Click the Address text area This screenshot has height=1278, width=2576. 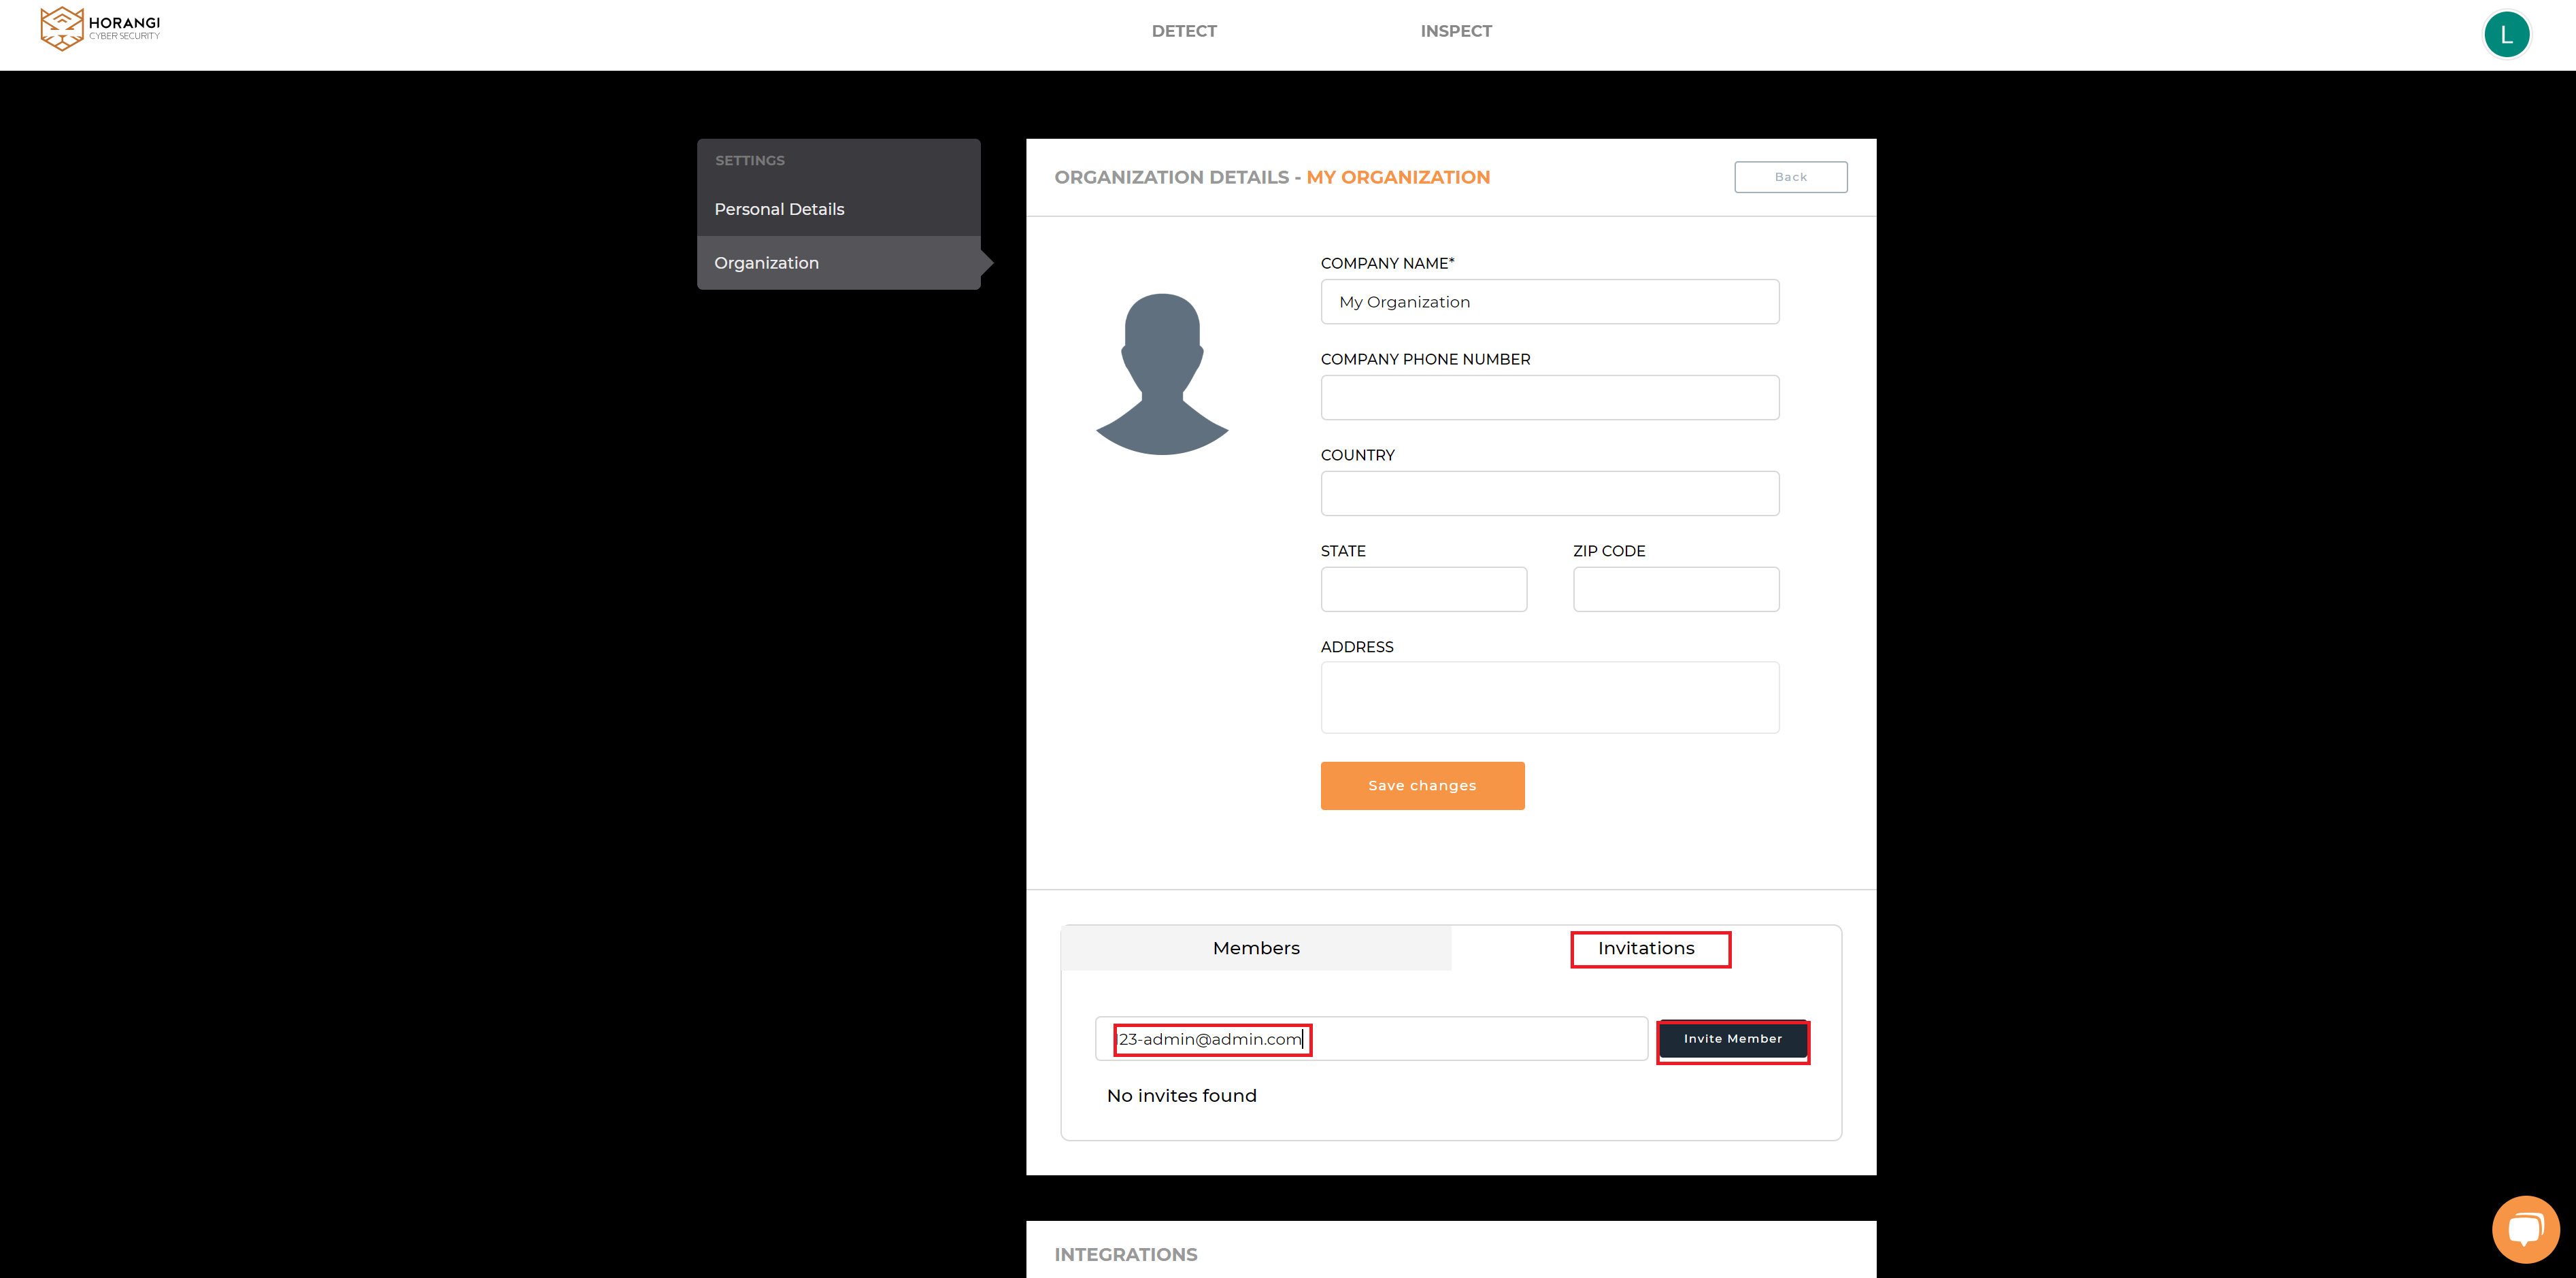[x=1550, y=698]
